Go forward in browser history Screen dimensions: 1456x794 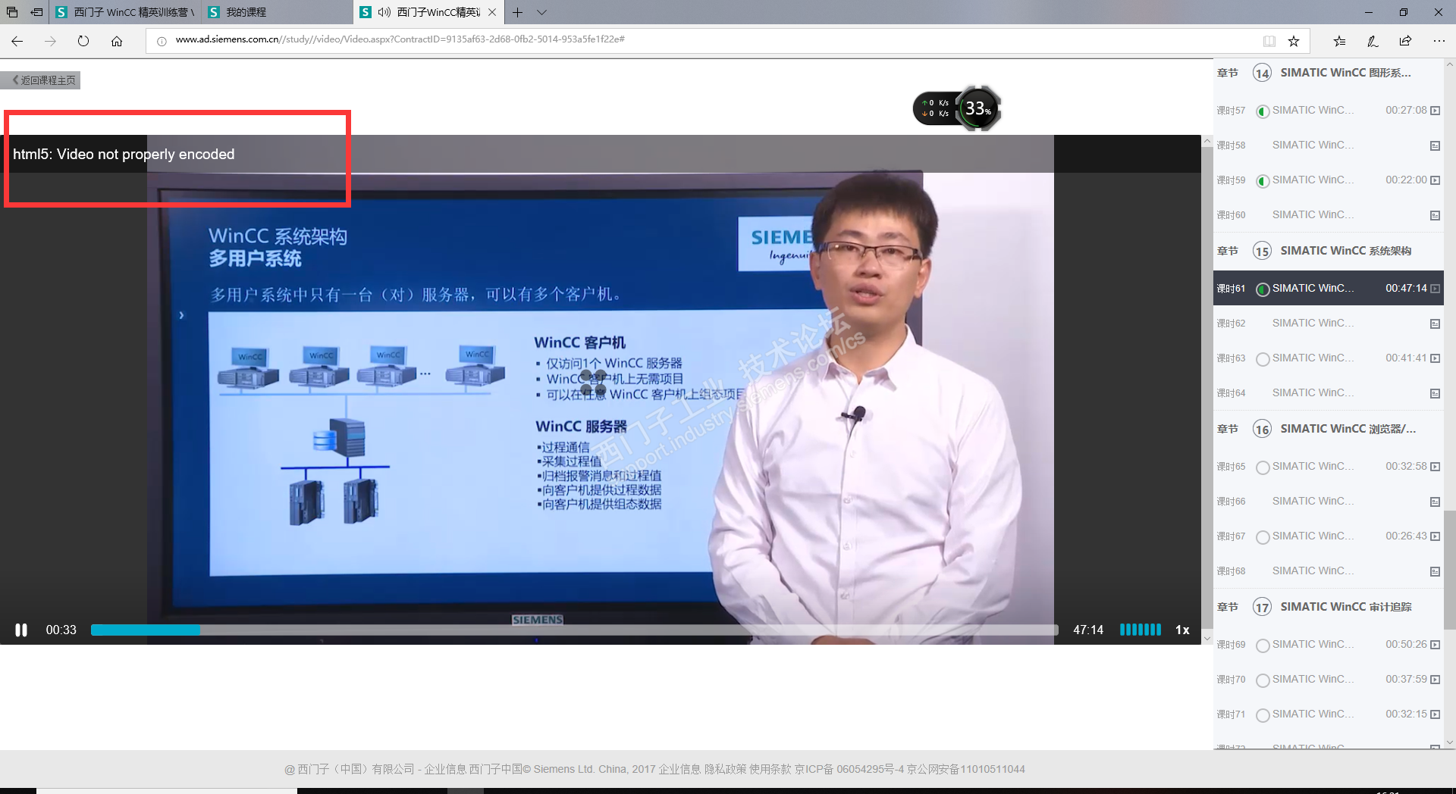(50, 41)
